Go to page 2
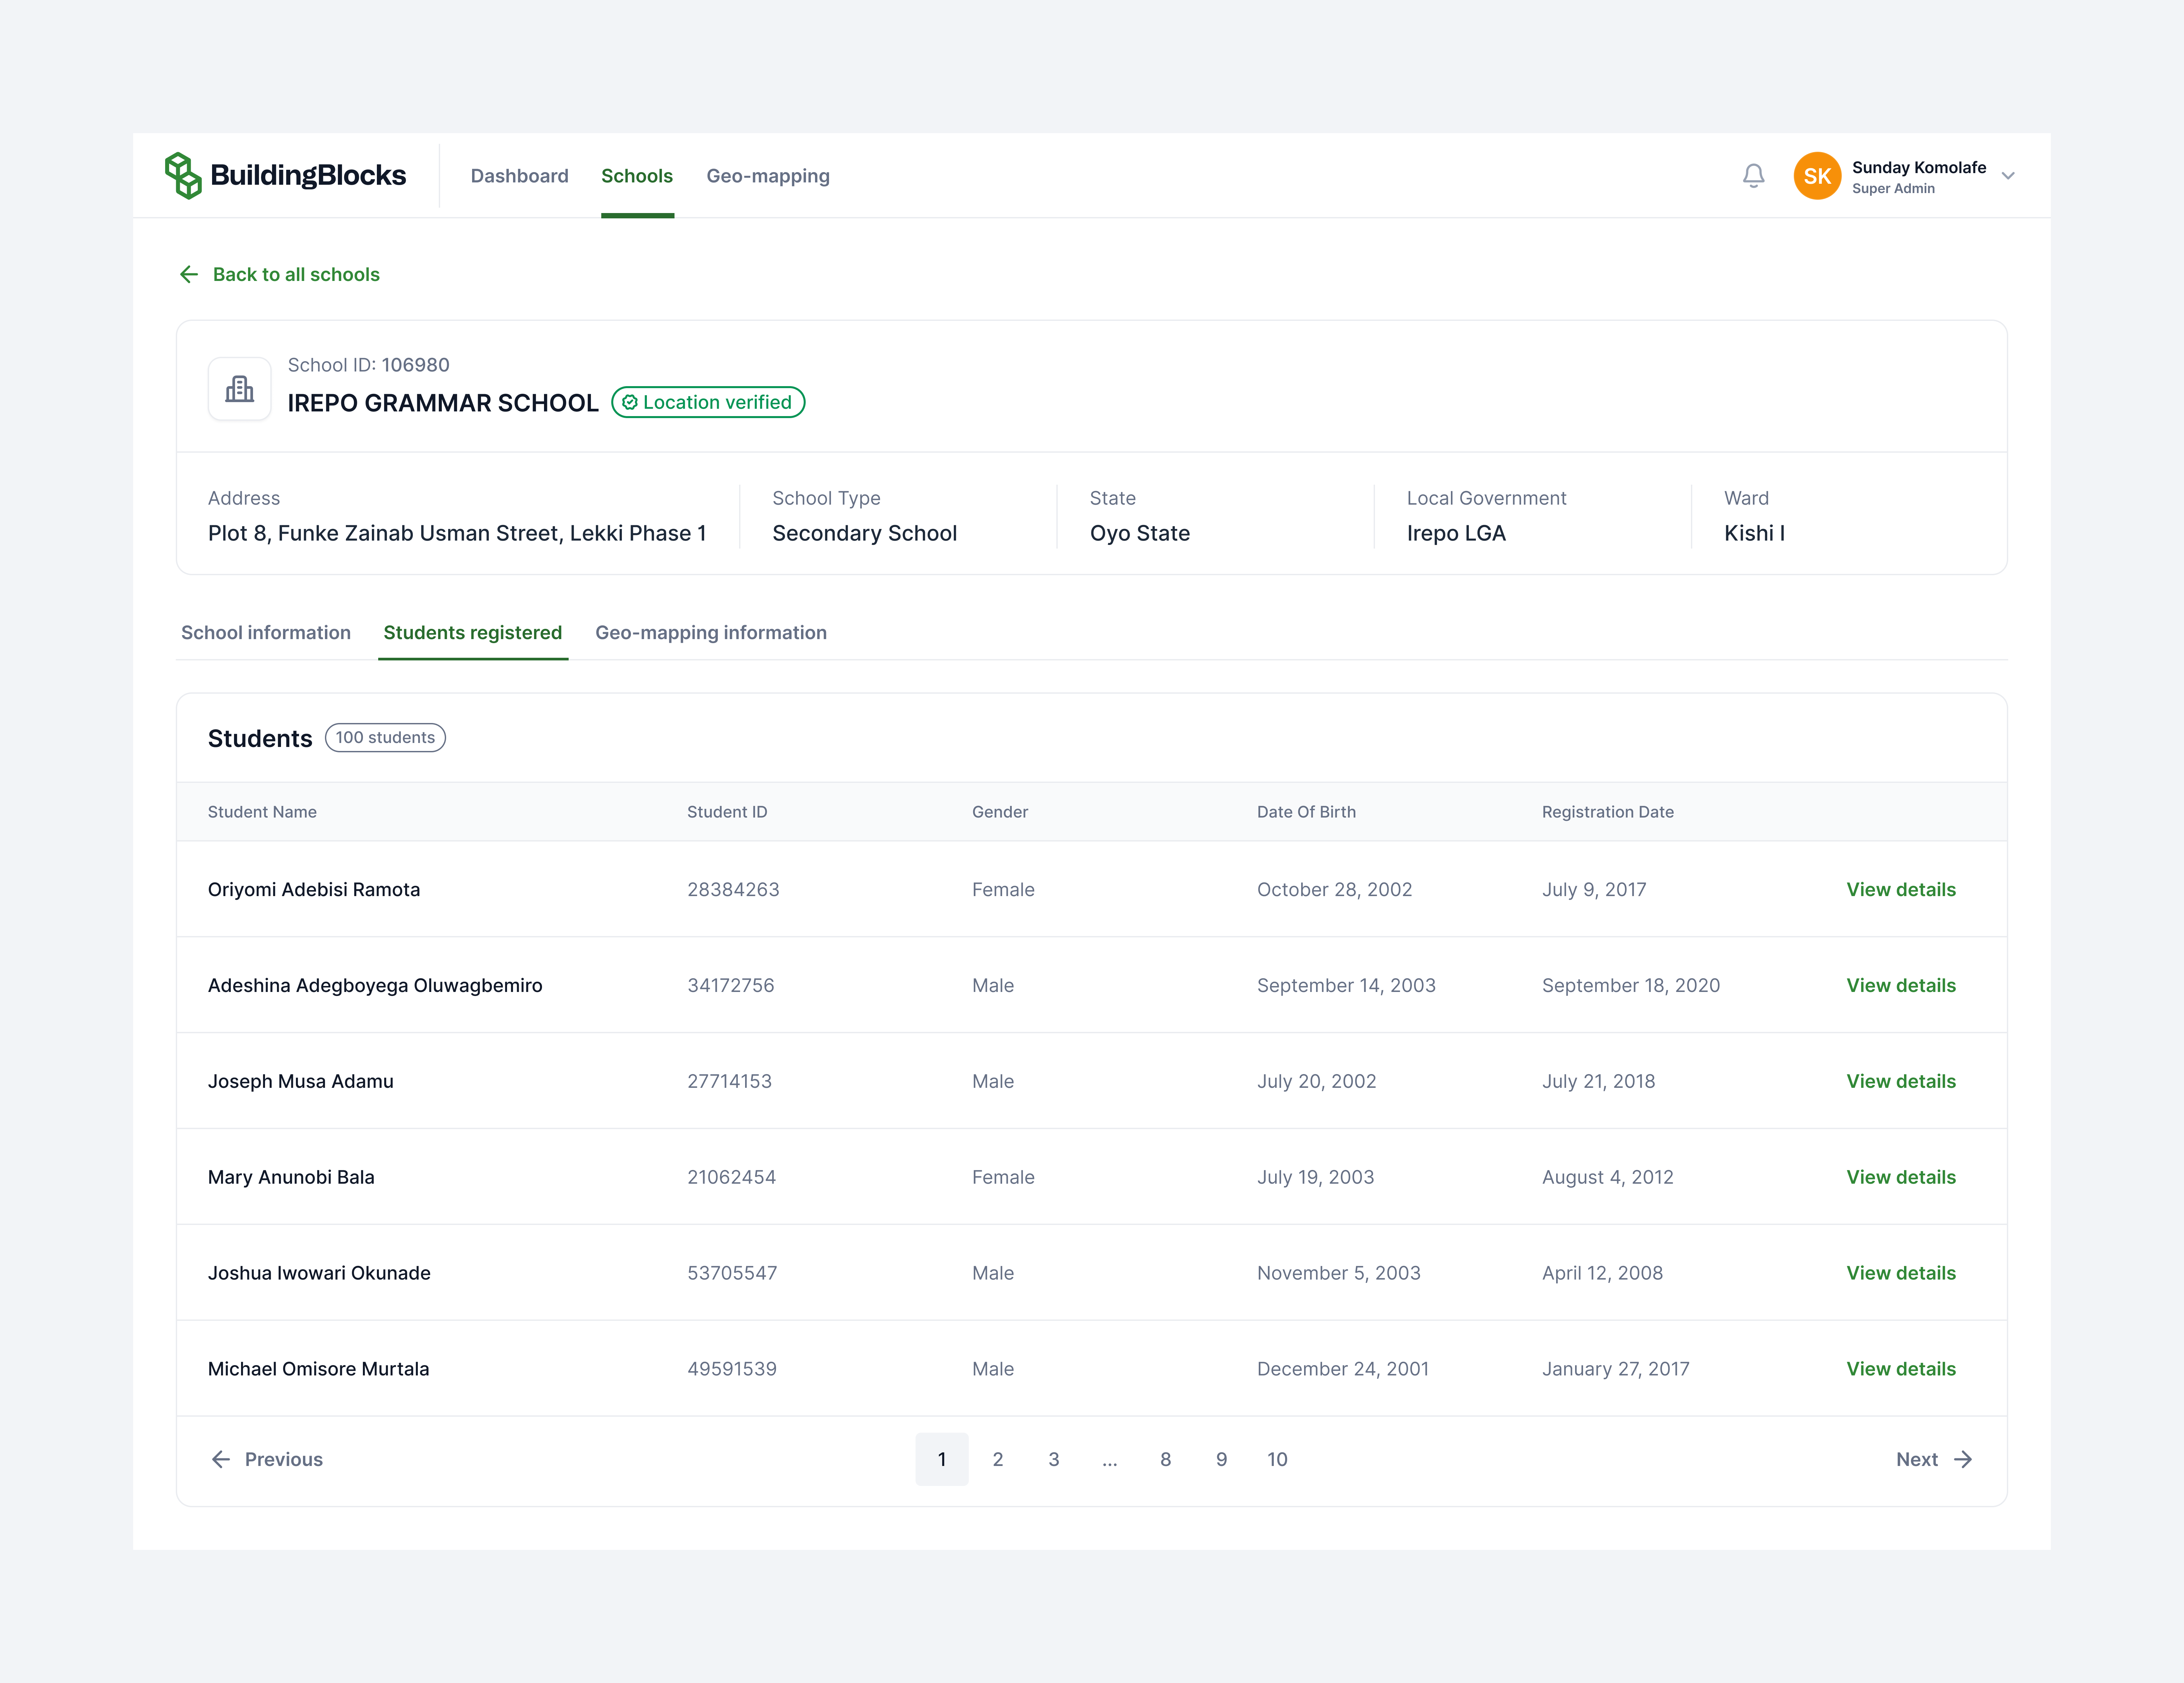Image resolution: width=2184 pixels, height=1683 pixels. (x=997, y=1459)
